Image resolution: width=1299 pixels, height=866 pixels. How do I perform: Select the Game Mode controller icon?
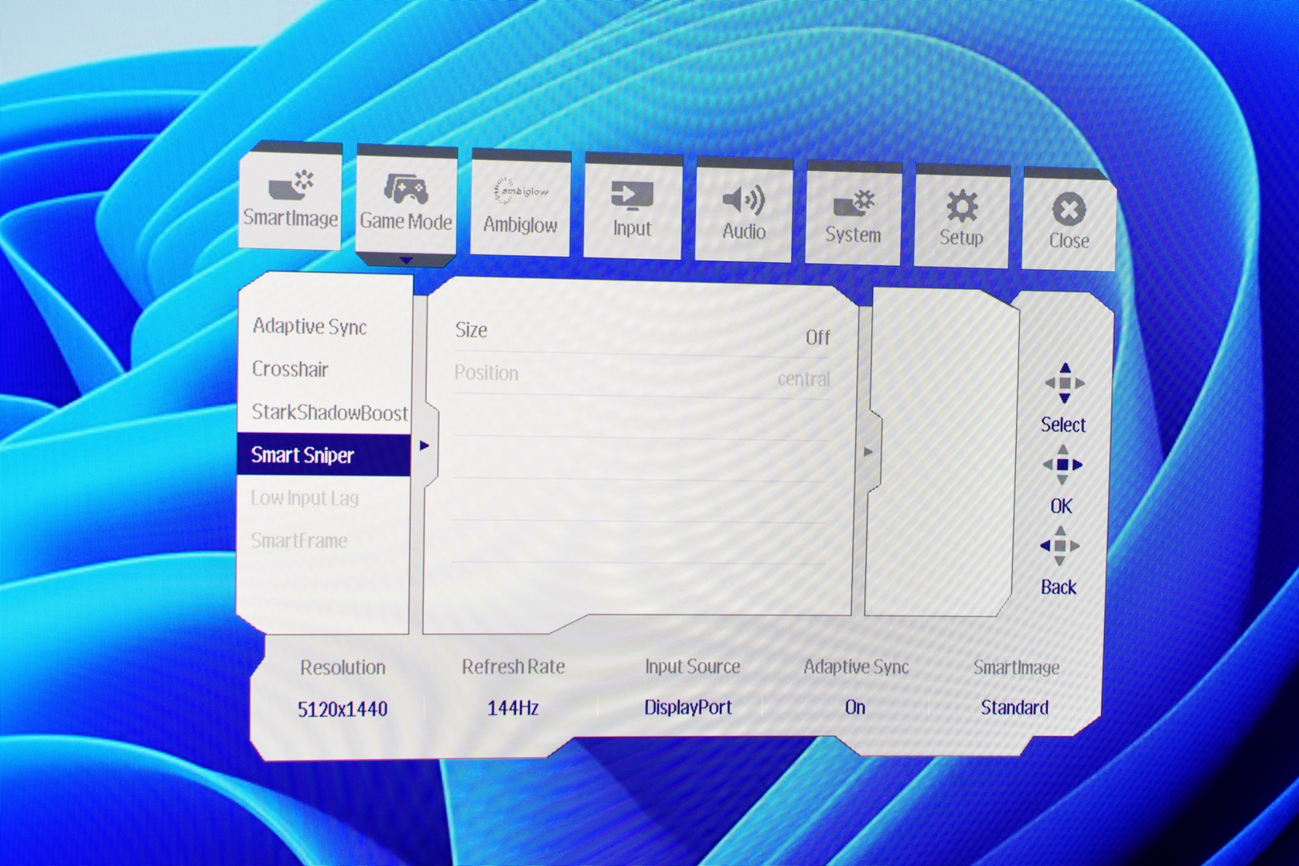(405, 188)
